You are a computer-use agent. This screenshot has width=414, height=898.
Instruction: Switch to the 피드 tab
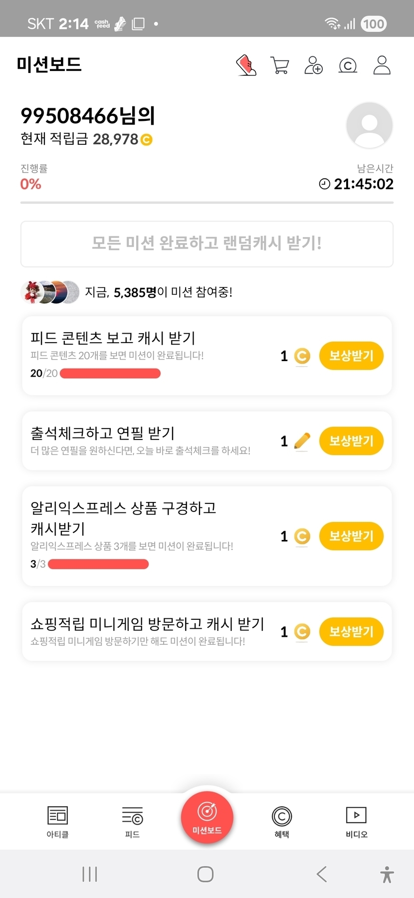132,822
